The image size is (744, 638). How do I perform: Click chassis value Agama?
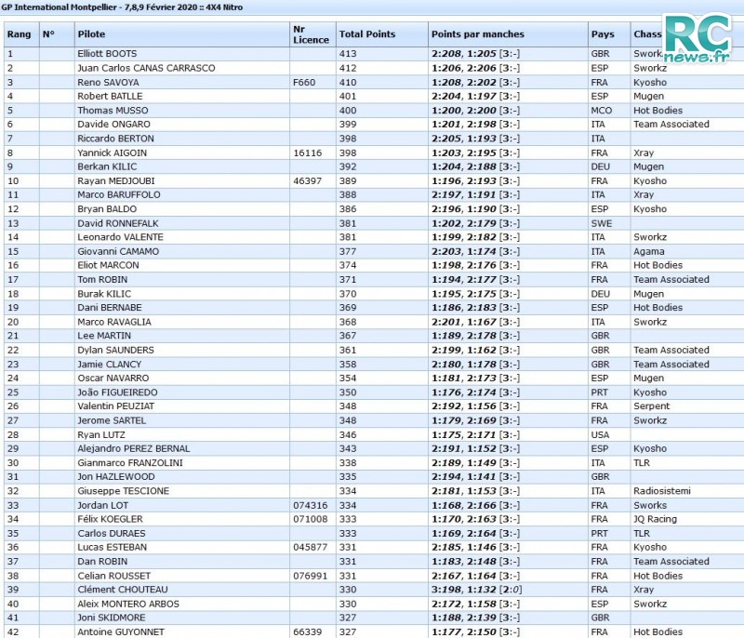coord(648,251)
